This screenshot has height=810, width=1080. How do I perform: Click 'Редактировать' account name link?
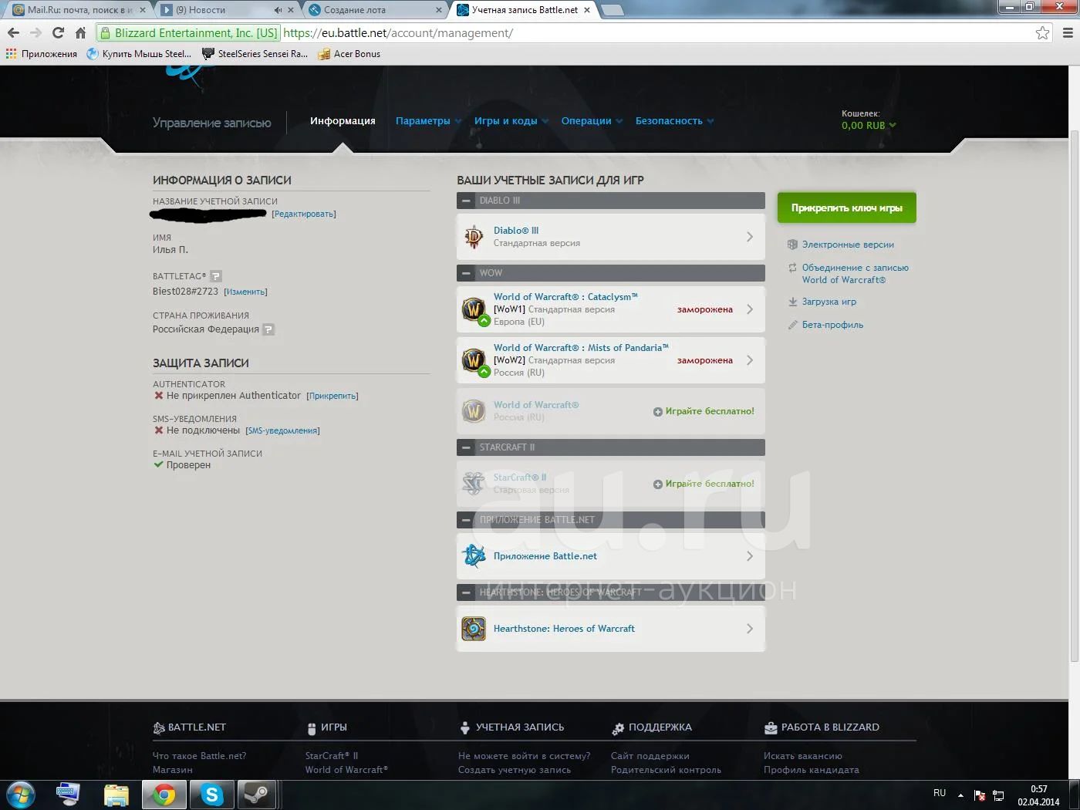click(x=304, y=214)
